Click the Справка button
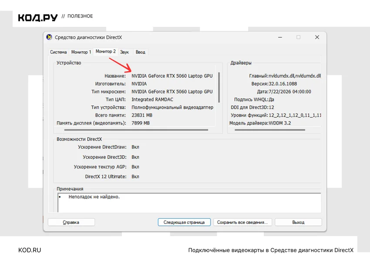The width and height of the screenshot is (370, 263). 71,222
